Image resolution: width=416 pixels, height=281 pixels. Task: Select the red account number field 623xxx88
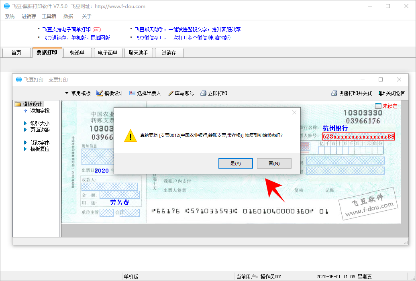pos(359,136)
